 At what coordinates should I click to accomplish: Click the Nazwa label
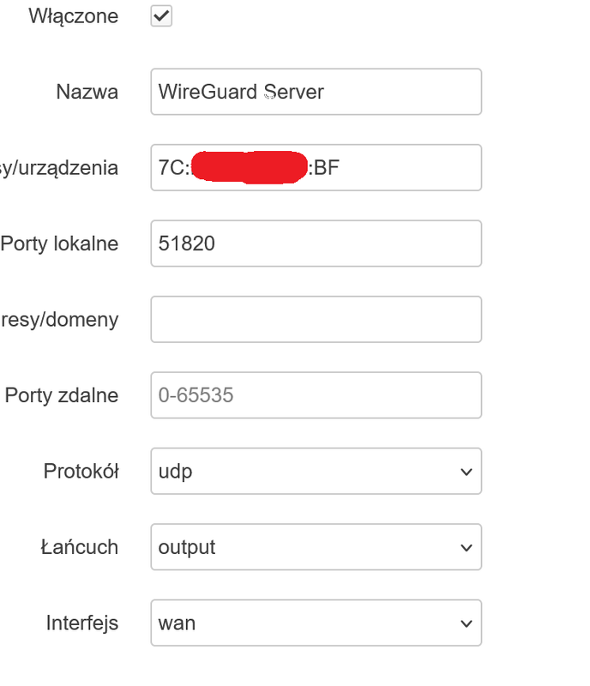[87, 93]
